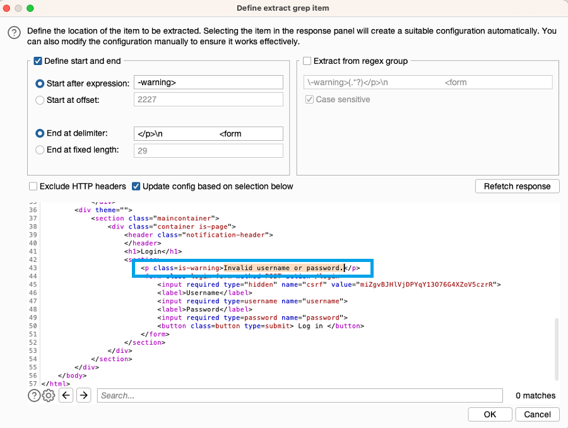The width and height of the screenshot is (568, 428).
Task: Go to previous search match arrow
Action: [x=66, y=395]
